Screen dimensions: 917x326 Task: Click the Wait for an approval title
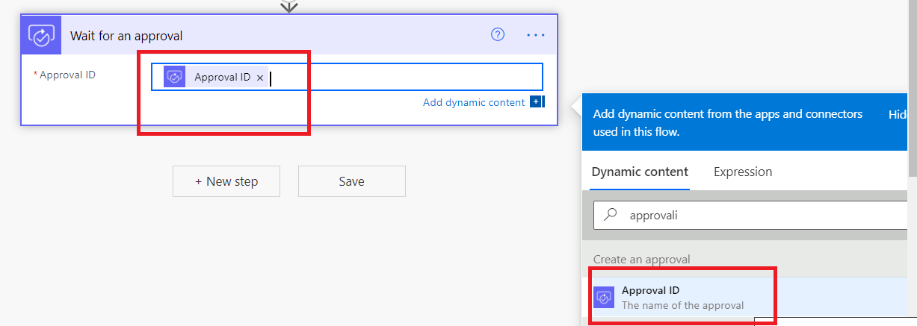tap(126, 36)
